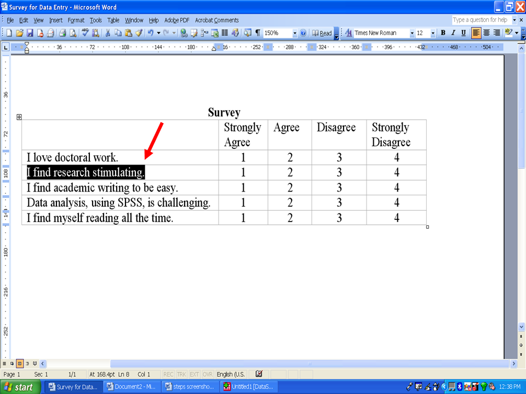Toggle Show/Hide paragraph marks
This screenshot has height=394, width=526.
tap(258, 33)
